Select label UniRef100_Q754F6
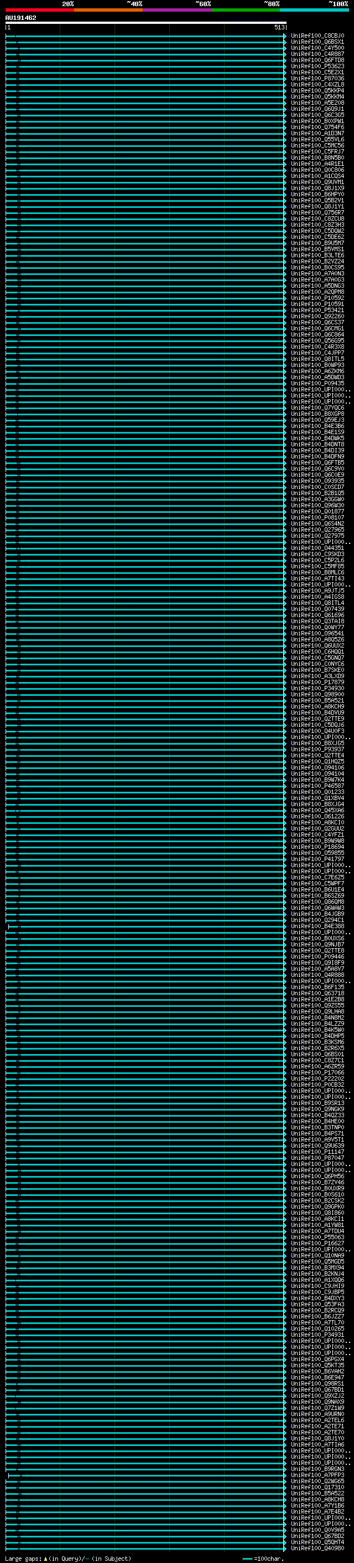This screenshot has height=1563, width=354. point(317,128)
